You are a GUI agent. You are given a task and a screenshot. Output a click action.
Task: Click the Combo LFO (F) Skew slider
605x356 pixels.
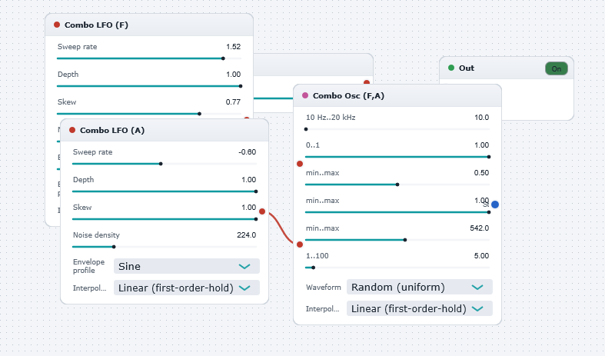[149, 114]
